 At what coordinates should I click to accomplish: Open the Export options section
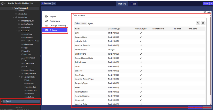point(53,17)
